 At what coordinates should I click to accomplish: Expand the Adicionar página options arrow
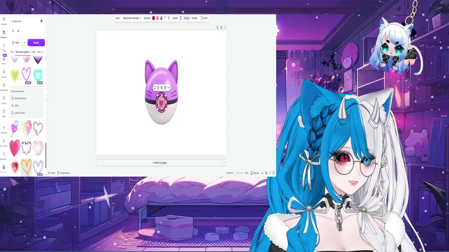[x=224, y=163]
